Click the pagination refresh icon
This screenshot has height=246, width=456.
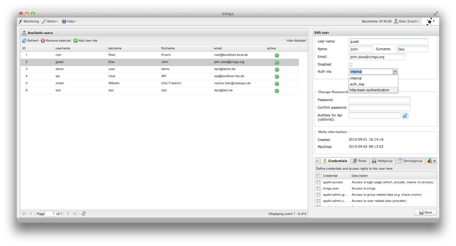[x=84, y=214]
